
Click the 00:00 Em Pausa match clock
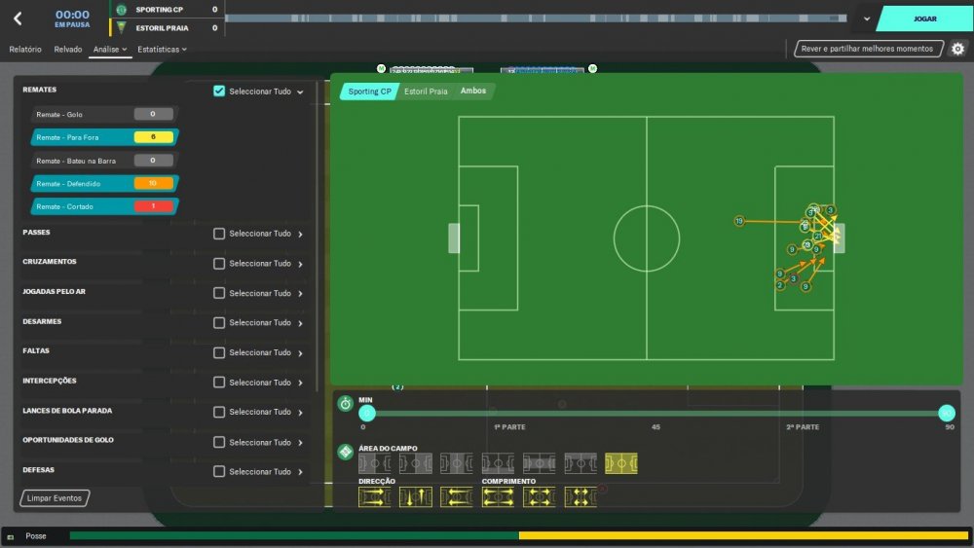point(72,18)
